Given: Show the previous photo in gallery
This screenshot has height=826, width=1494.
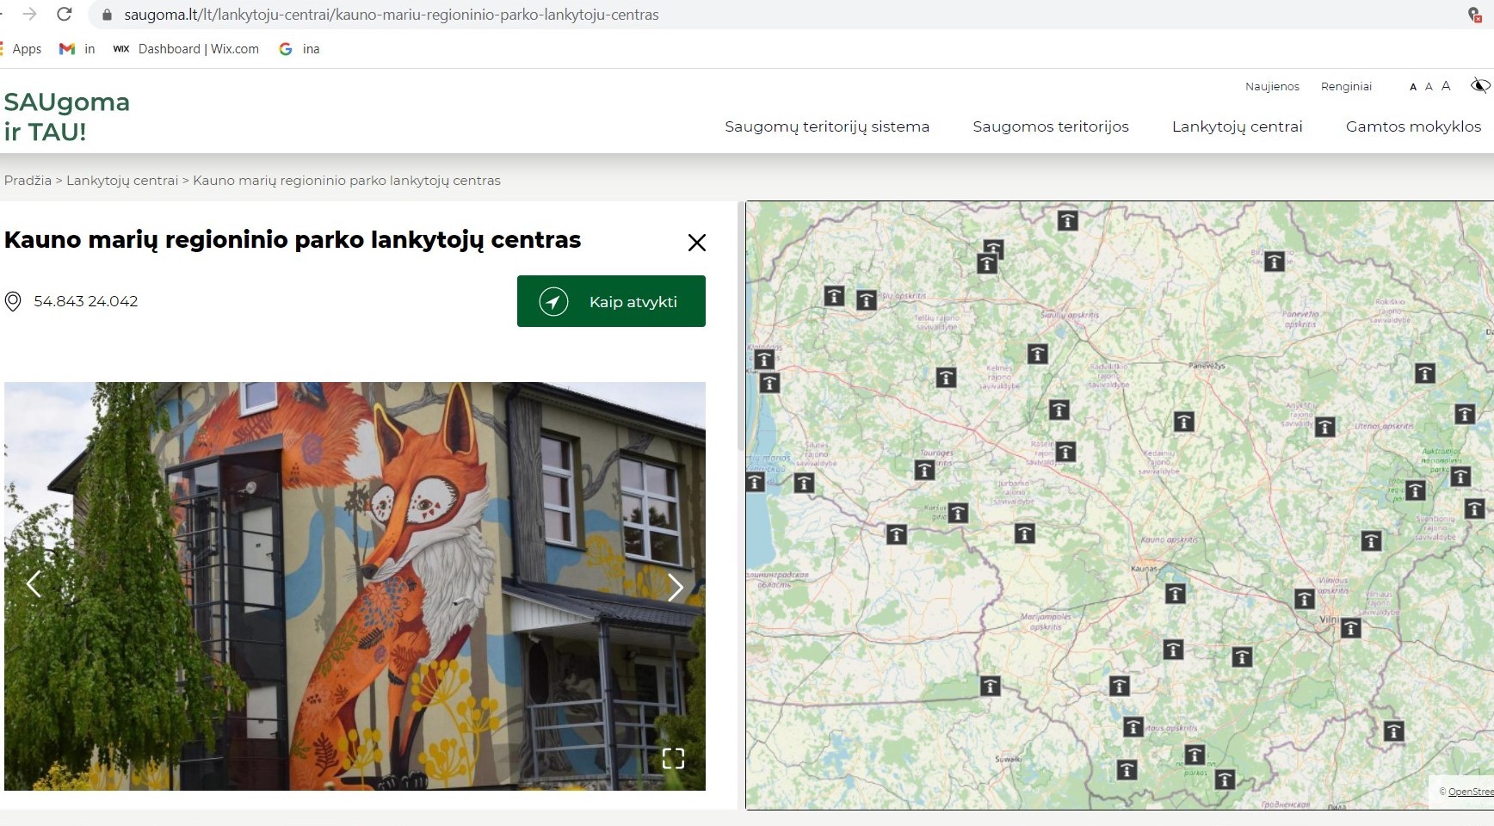Looking at the screenshot, I should click(34, 584).
